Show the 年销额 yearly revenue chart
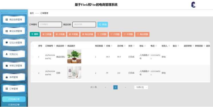 point(128,34)
